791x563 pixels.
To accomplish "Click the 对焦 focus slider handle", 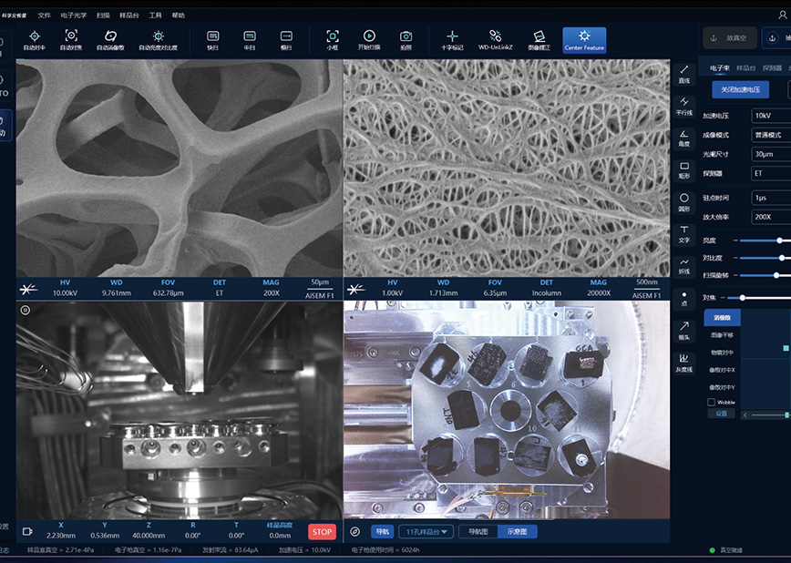I will [743, 298].
